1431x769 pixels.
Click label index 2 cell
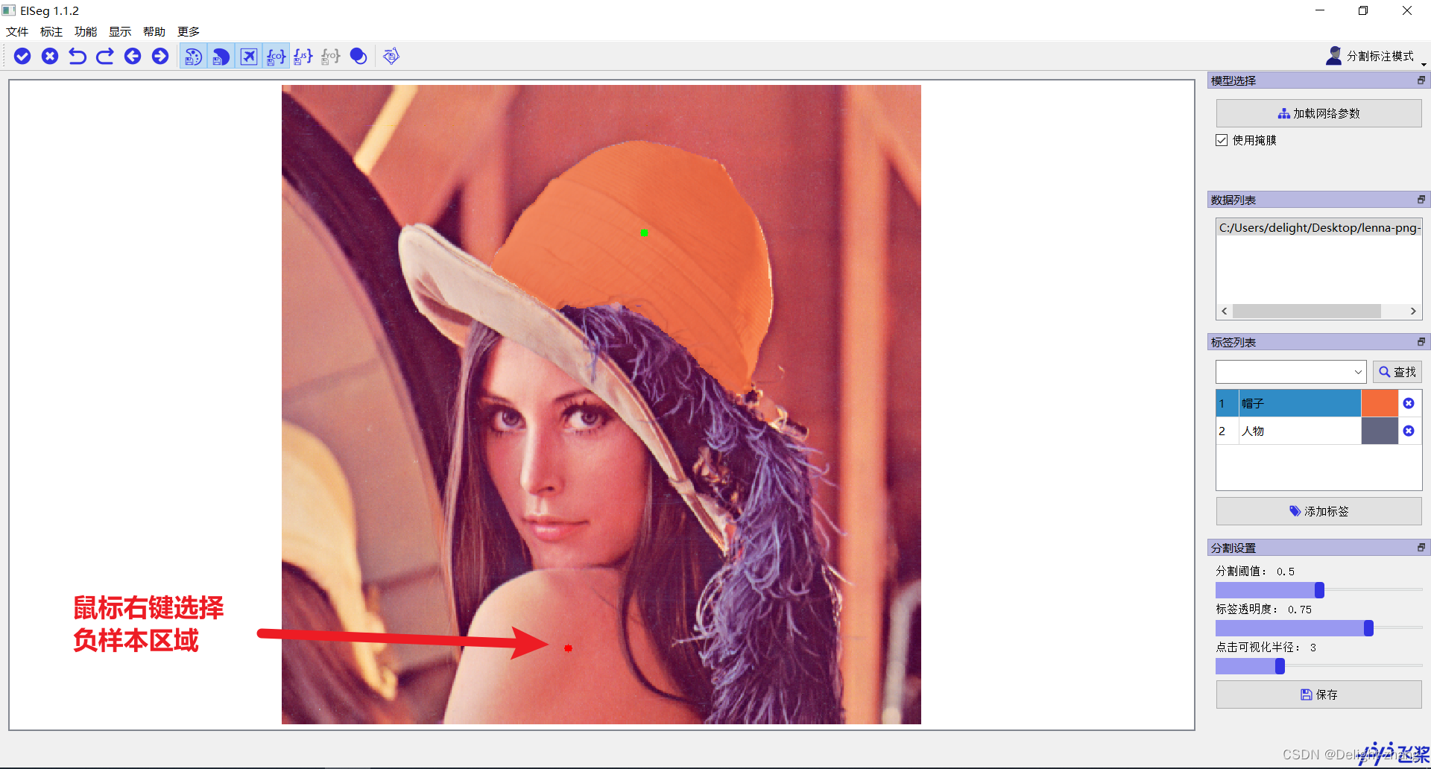coord(1227,431)
